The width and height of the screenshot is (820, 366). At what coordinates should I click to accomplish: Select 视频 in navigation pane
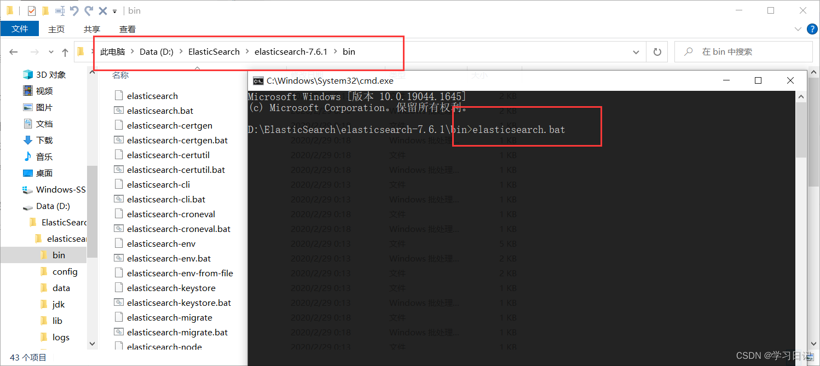(x=38, y=91)
